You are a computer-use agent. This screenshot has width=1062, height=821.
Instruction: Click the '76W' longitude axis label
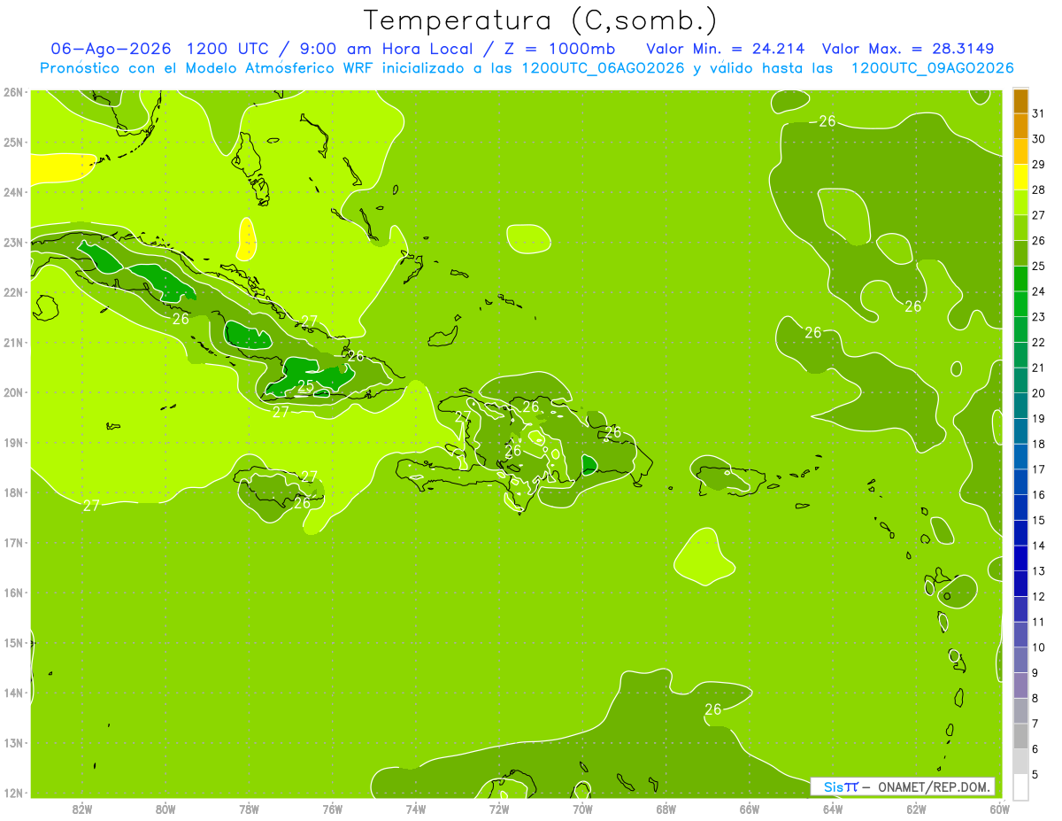point(332,809)
